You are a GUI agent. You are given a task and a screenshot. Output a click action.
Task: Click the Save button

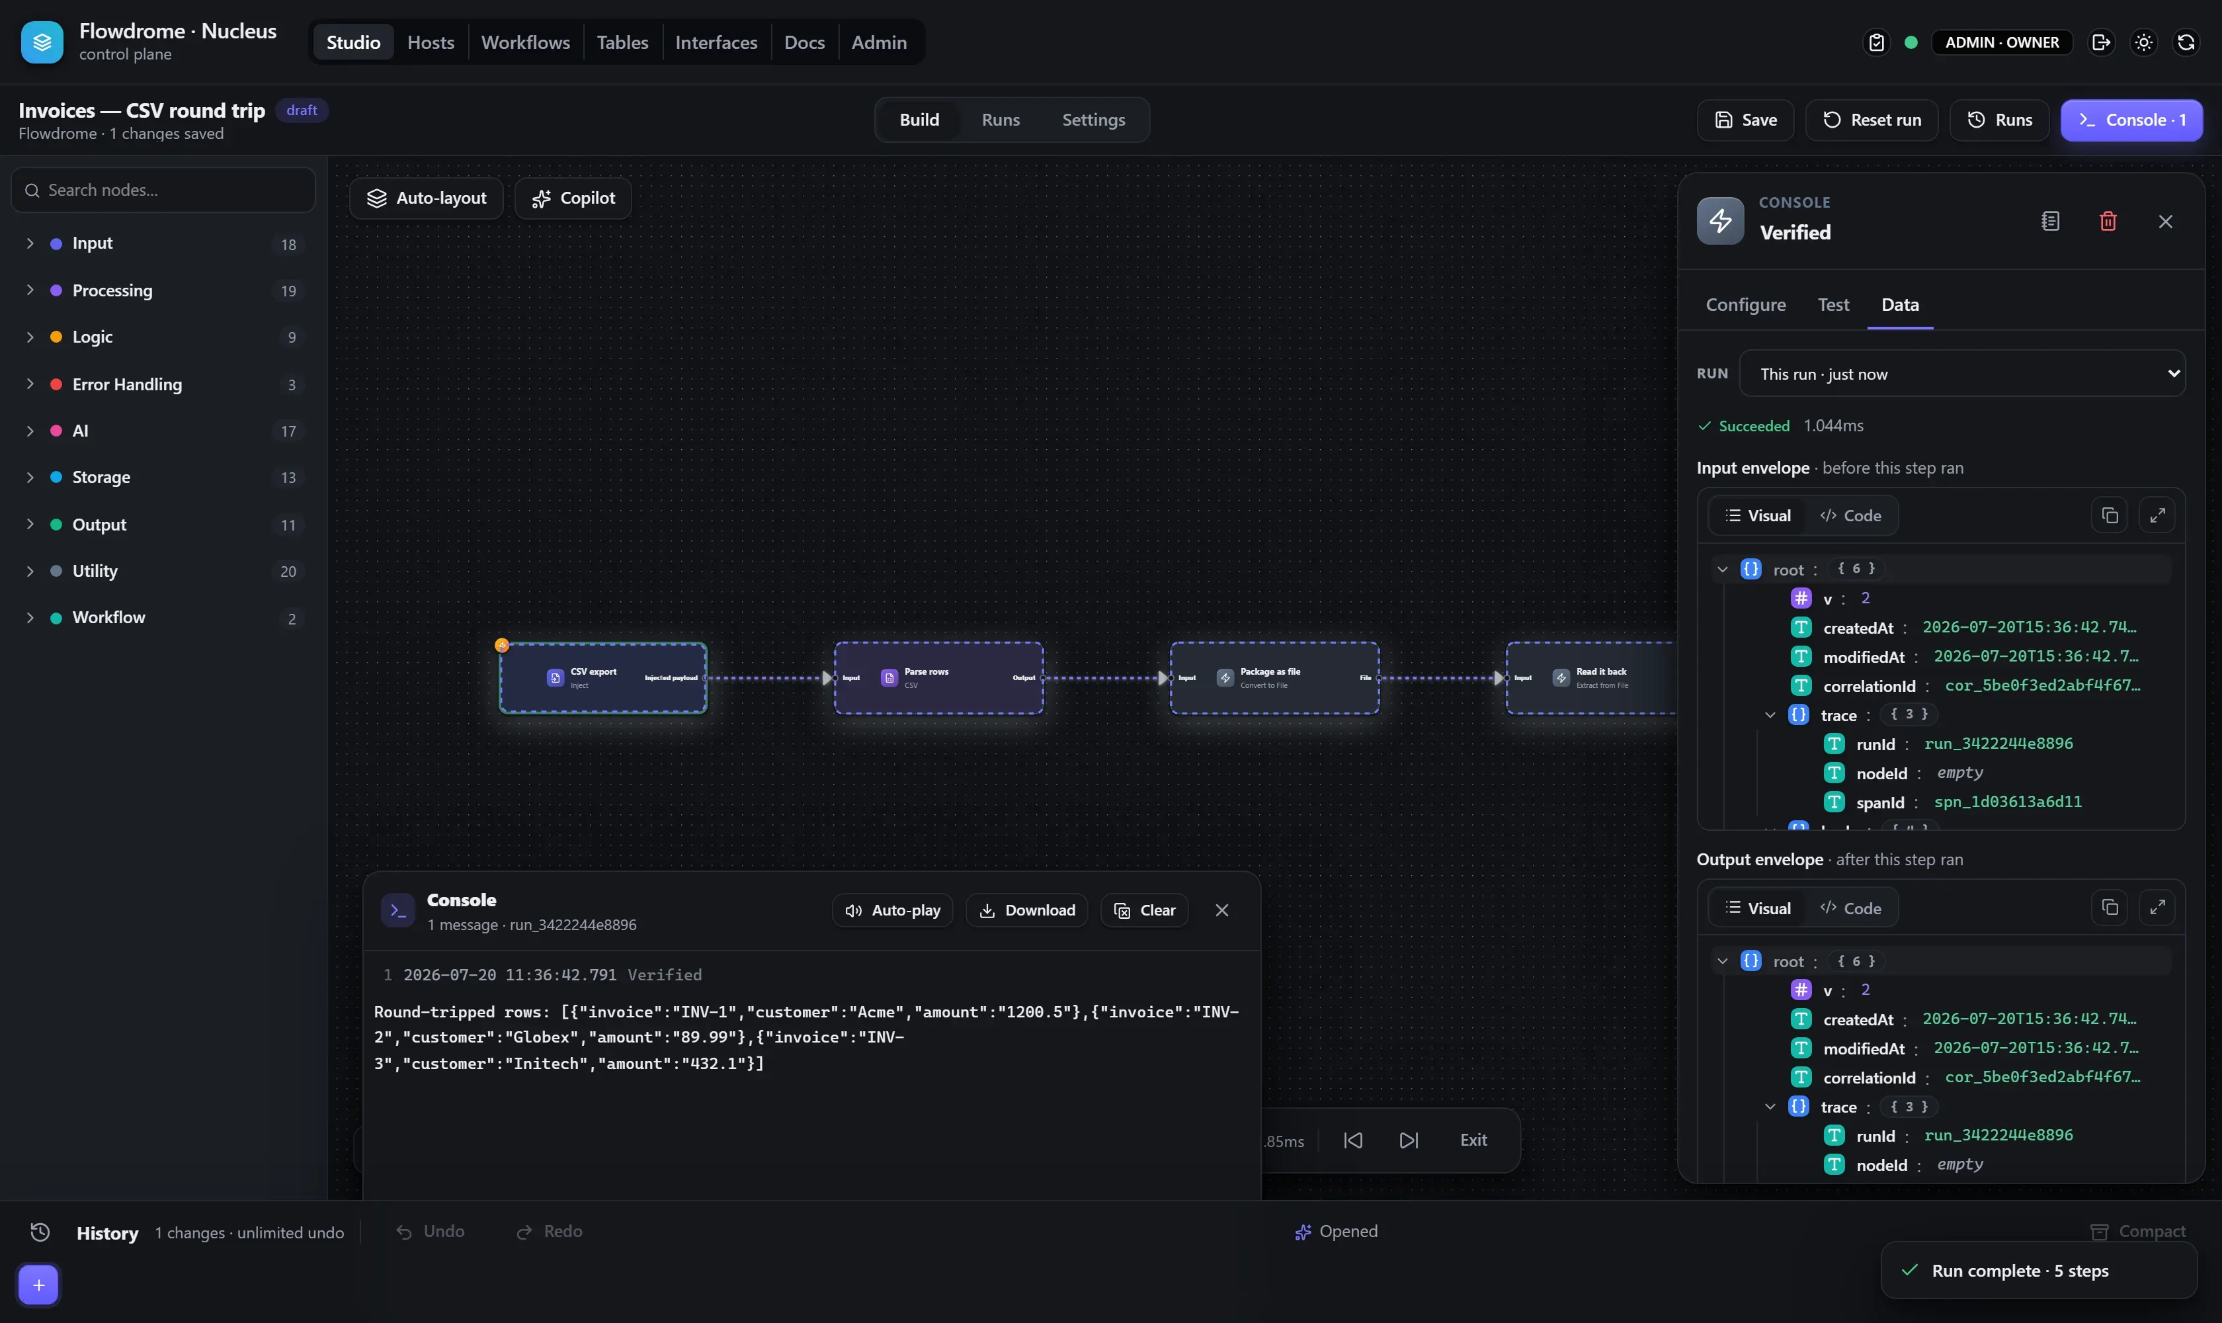click(x=1745, y=120)
